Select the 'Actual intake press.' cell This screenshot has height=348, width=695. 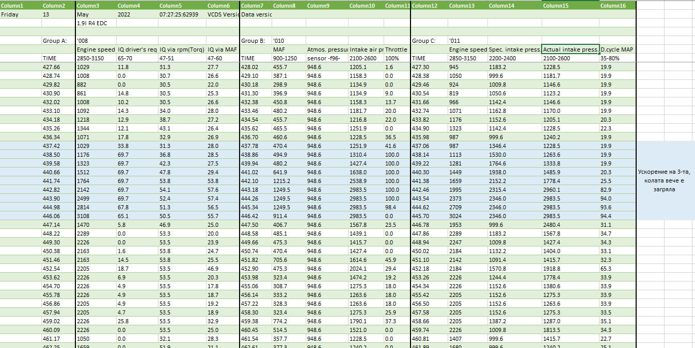pyautogui.click(x=570, y=49)
